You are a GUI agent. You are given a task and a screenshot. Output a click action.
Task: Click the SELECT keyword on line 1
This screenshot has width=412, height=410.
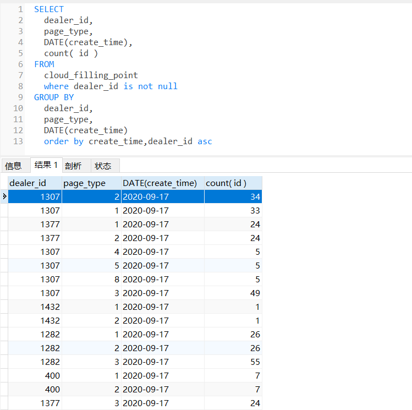point(49,9)
